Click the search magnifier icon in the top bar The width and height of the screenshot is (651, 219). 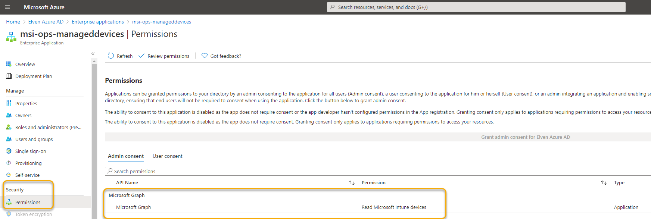point(332,7)
